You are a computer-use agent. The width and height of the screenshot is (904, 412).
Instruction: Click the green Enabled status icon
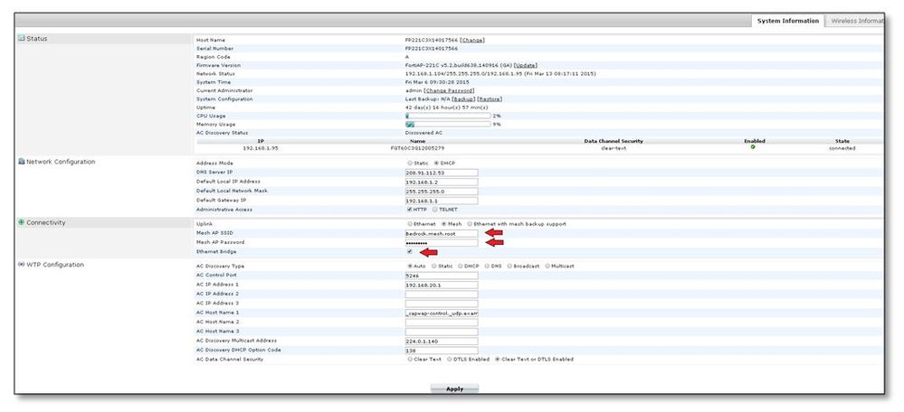(x=754, y=148)
